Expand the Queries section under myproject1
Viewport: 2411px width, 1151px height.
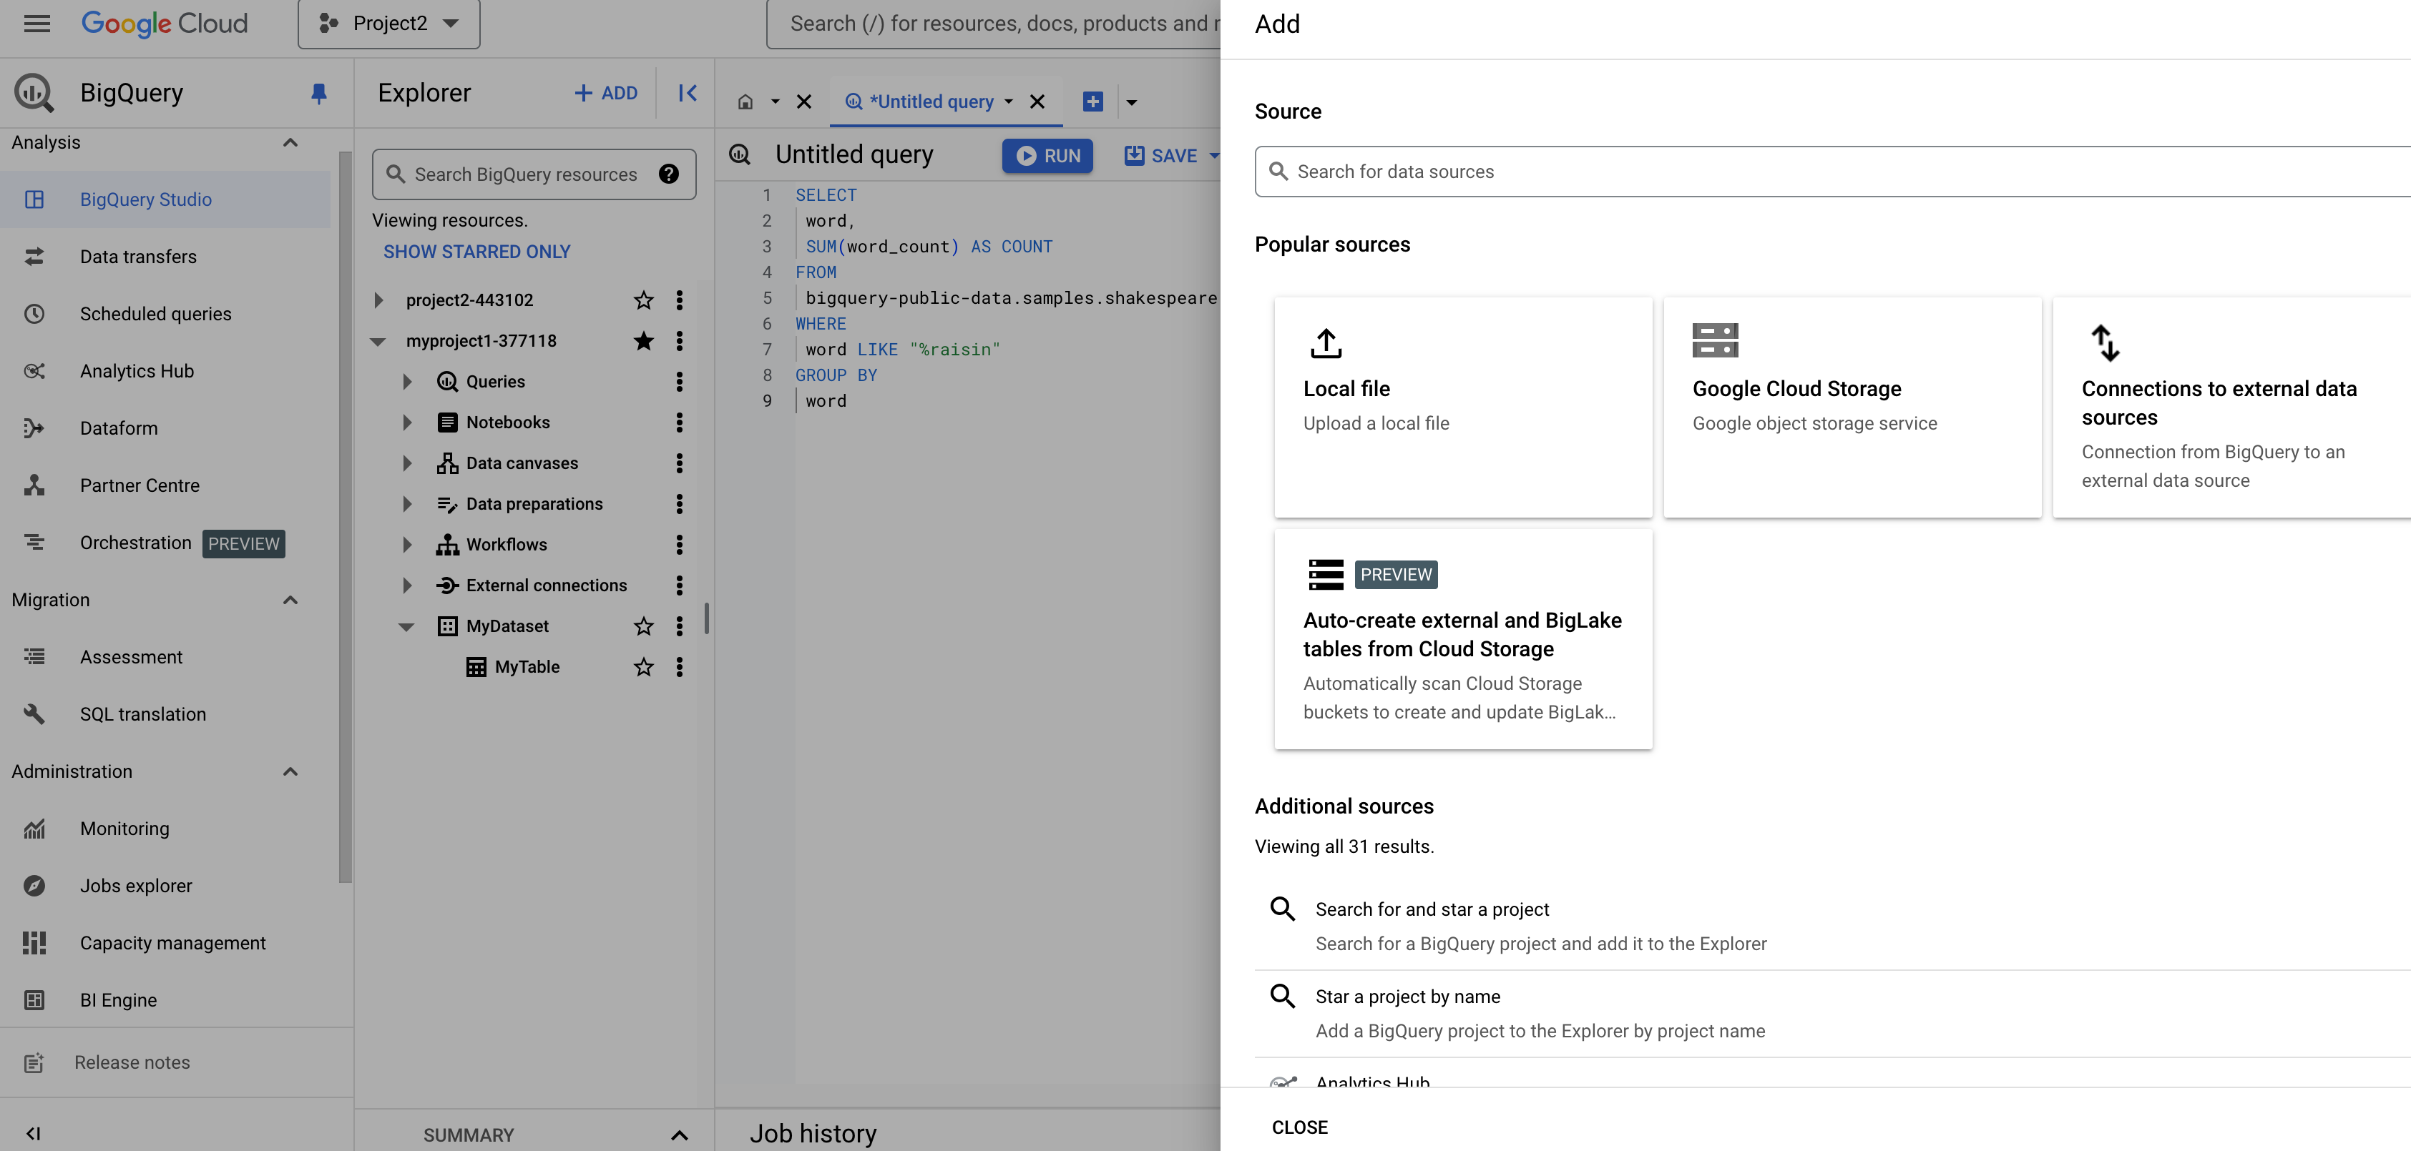click(x=404, y=381)
